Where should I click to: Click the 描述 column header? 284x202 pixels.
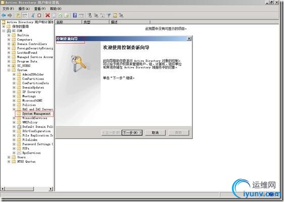[129, 22]
